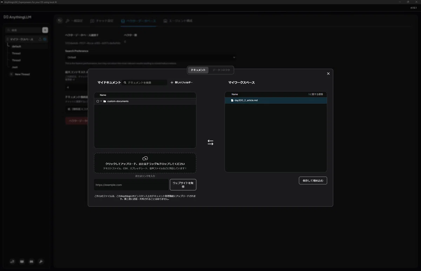Screen dimensions: 421x271
Task: Click the plus icon beside New Thread
Action: click(x=11, y=74)
